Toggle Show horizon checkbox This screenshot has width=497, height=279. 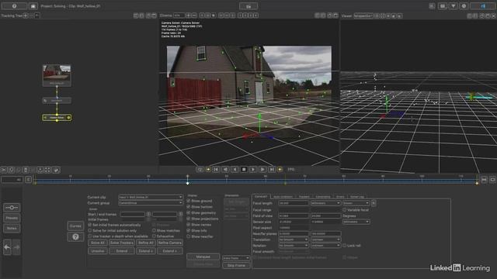(188, 207)
